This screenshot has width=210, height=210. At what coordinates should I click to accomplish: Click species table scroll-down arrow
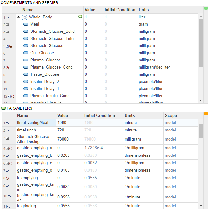click(x=201, y=100)
